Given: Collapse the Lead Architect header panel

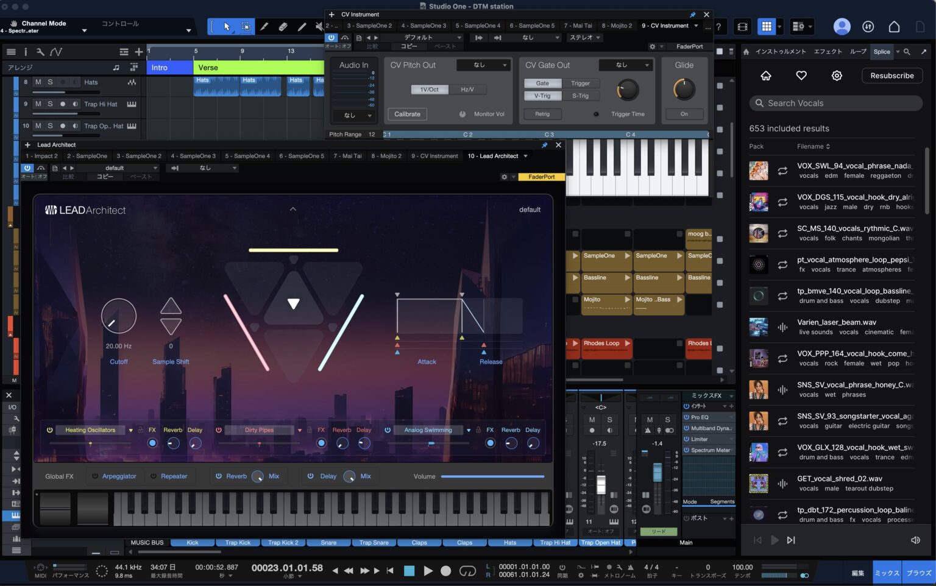Looking at the screenshot, I should click(293, 208).
